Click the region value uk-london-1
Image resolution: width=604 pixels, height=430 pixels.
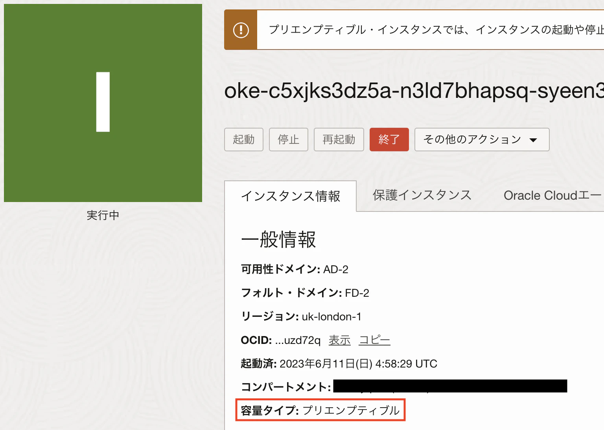[331, 316]
